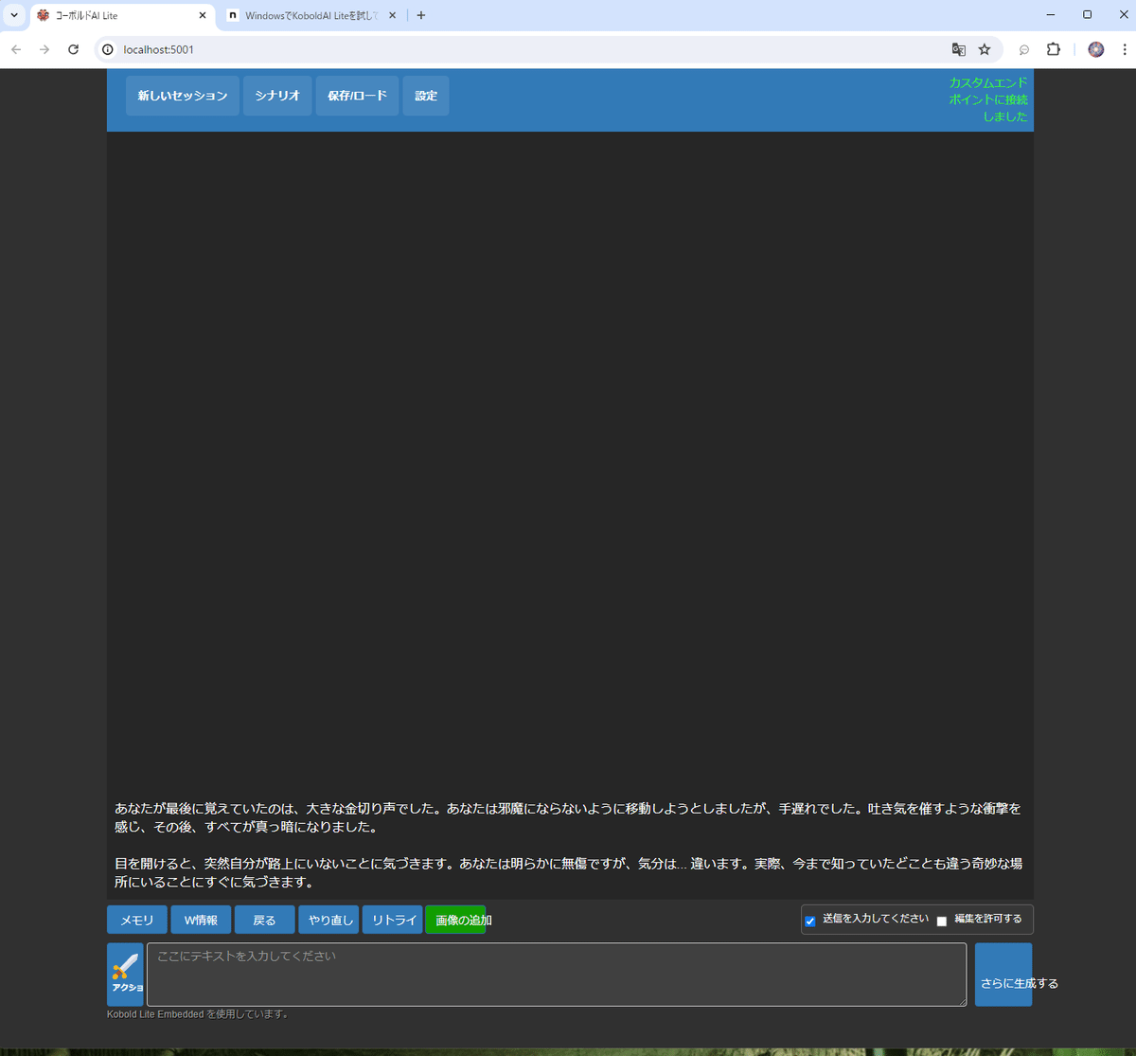Open the tab search dropdown arrow
This screenshot has width=1136, height=1056.
(14, 15)
